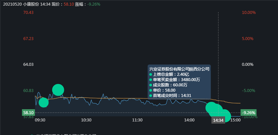Select the leftmost bubble of the afternoon overlapping cluster

tap(211, 108)
